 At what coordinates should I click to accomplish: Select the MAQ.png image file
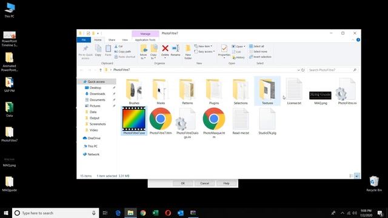321,97
